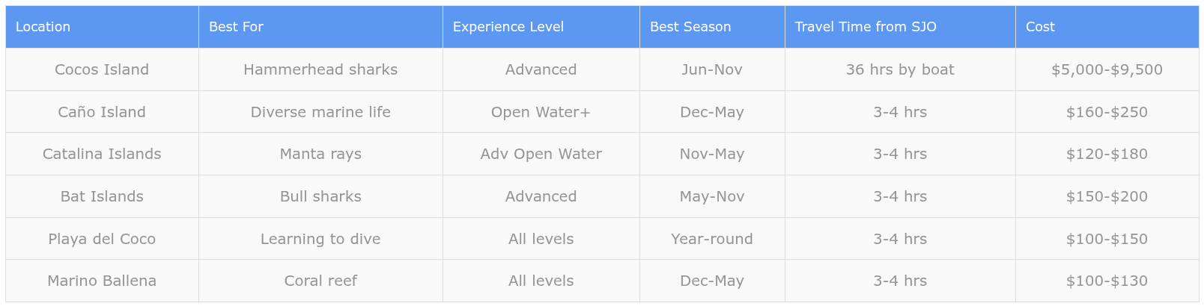
Task: Click the Year-round season cell
Action: (x=711, y=239)
